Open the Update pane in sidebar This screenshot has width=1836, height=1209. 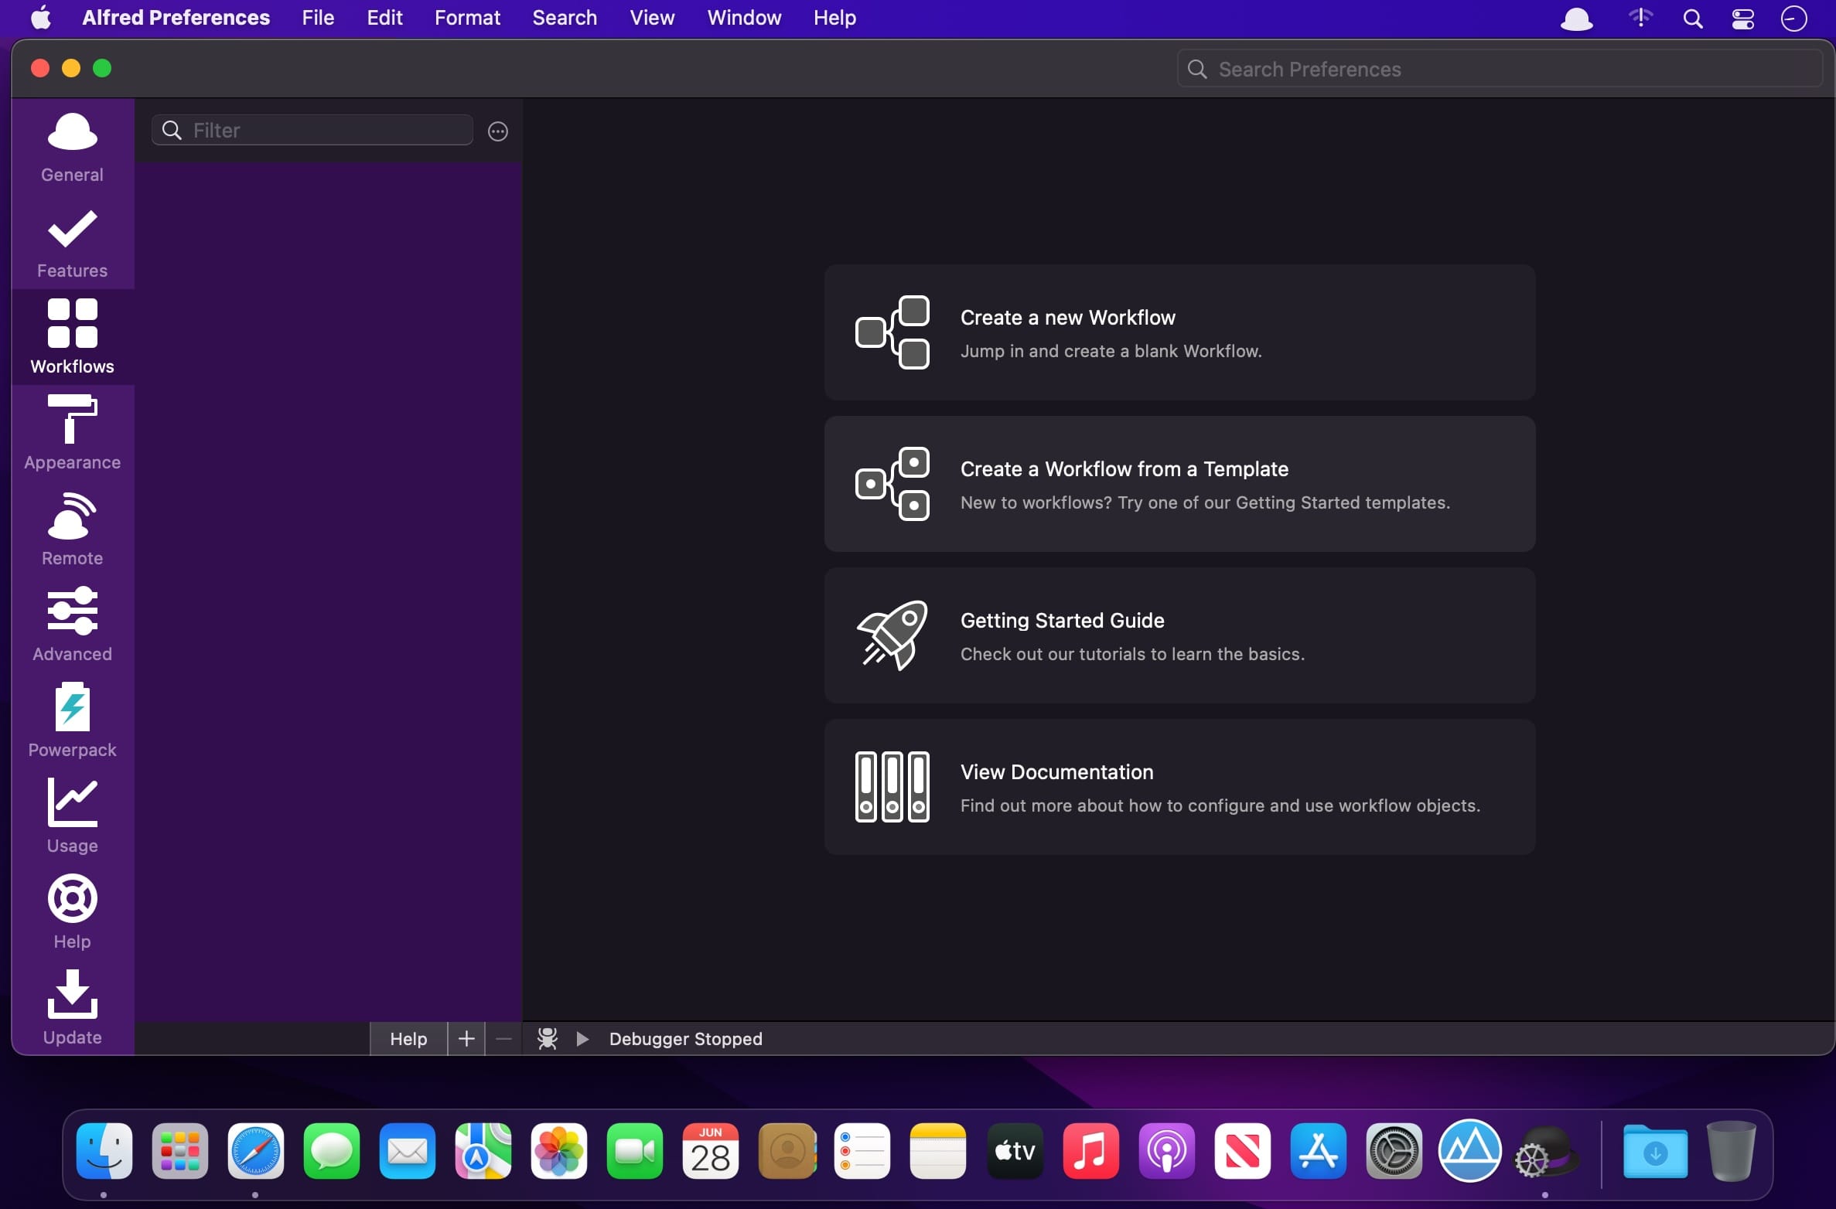(x=72, y=1010)
